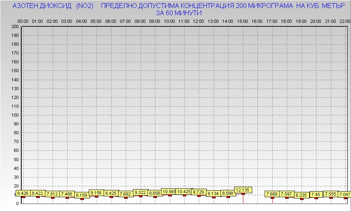Image resolution: width=351 pixels, height=212 pixels.
Task: Click the 08:00 time axis label
Action: [140, 21]
